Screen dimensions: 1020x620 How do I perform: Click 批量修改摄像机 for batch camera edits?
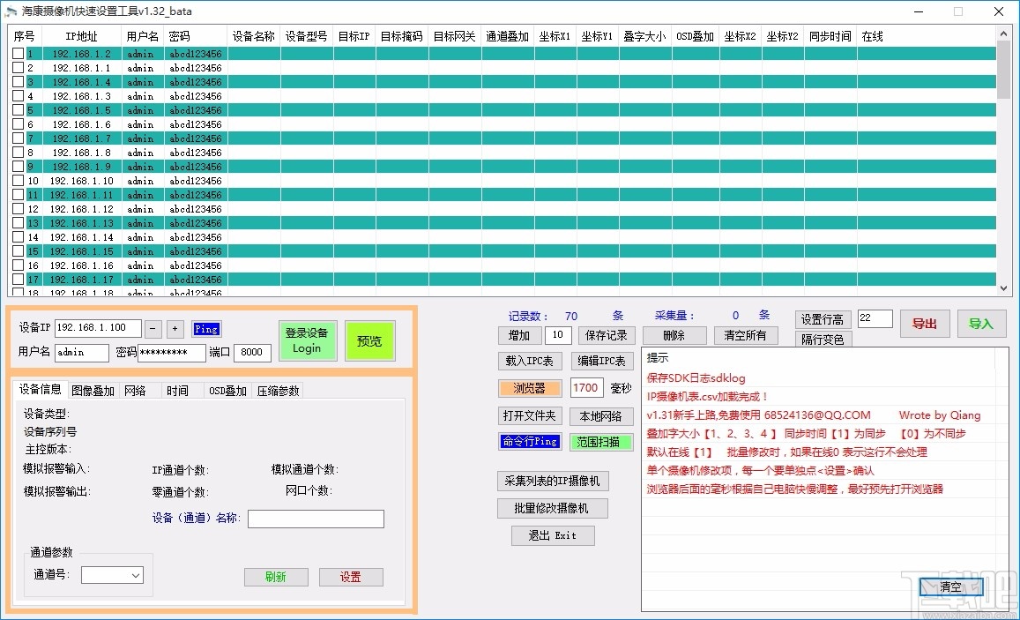tap(554, 508)
